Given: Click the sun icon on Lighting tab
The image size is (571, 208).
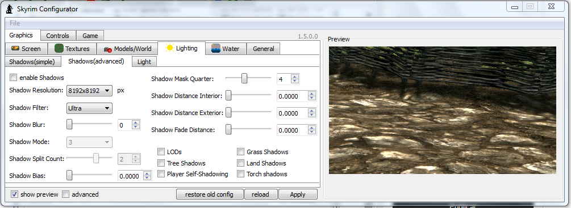Looking at the screenshot, I should [x=169, y=48].
